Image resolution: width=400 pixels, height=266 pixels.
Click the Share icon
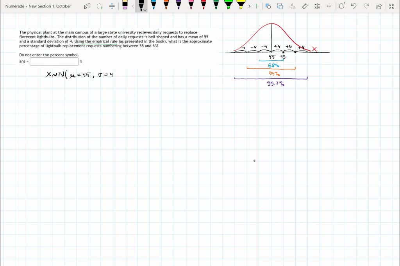pos(378,6)
